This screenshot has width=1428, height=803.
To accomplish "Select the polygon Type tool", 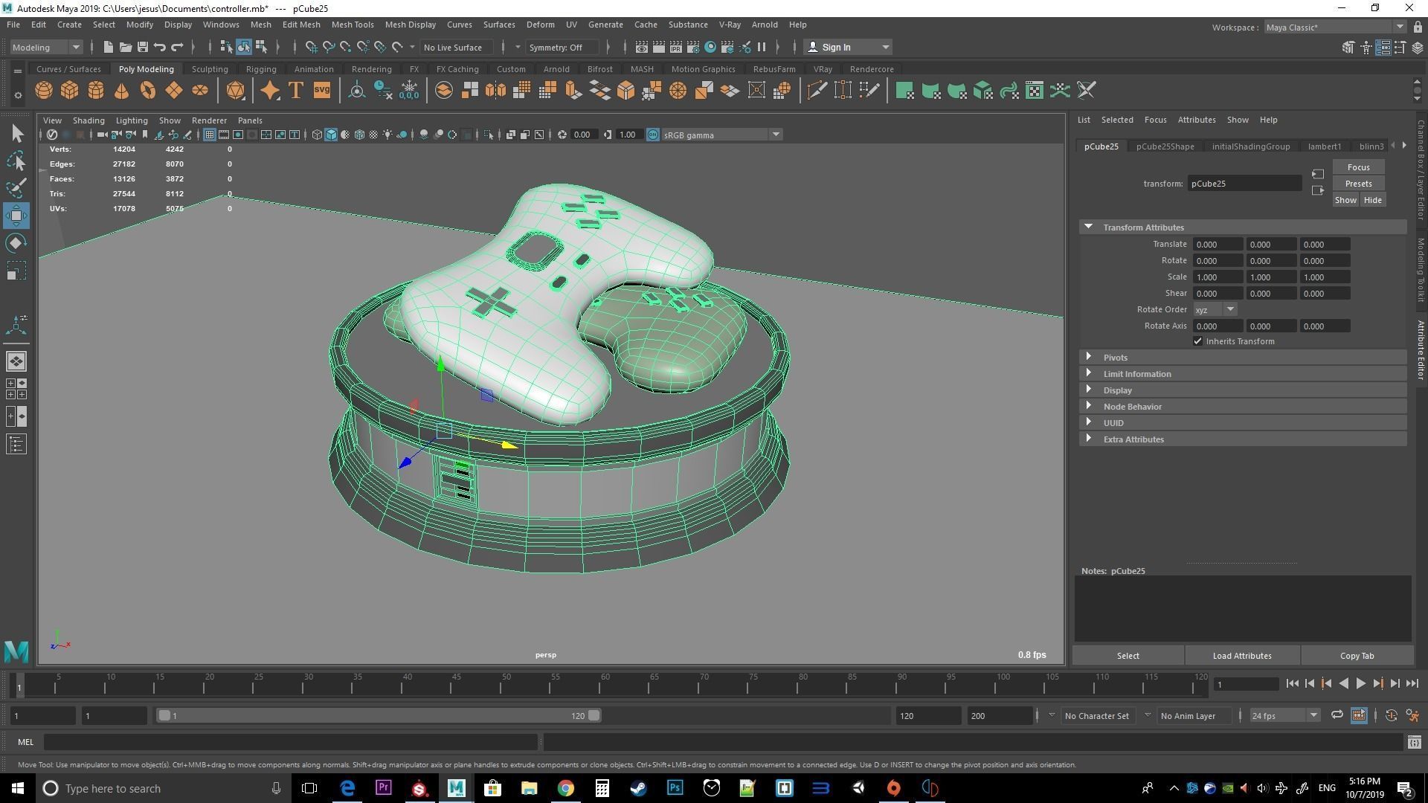I will tap(295, 90).
